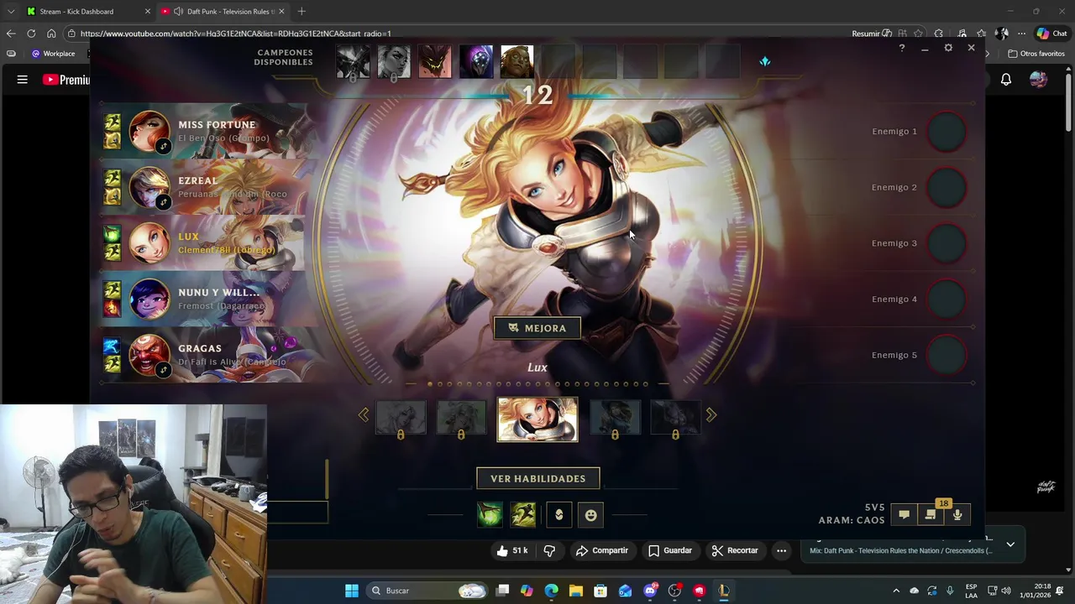This screenshot has height=604, width=1075.
Task: Click the Lux teammate portrait
Action: [149, 243]
